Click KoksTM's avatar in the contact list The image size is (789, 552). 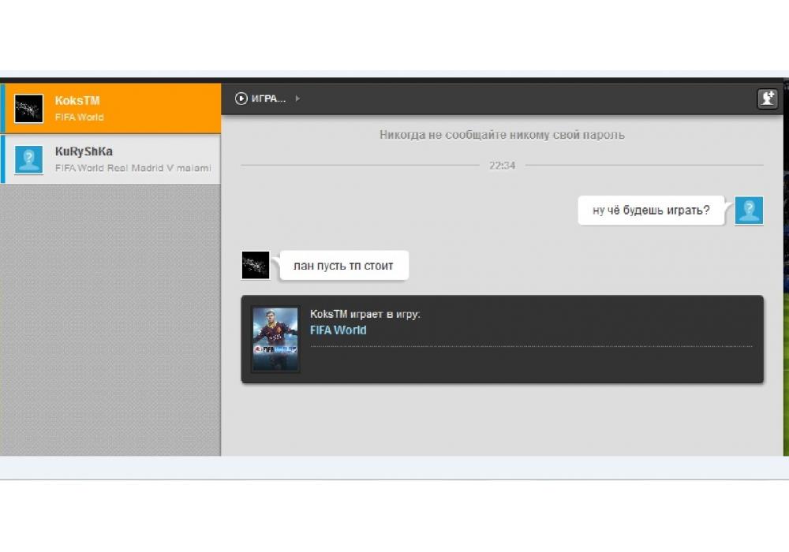point(29,109)
